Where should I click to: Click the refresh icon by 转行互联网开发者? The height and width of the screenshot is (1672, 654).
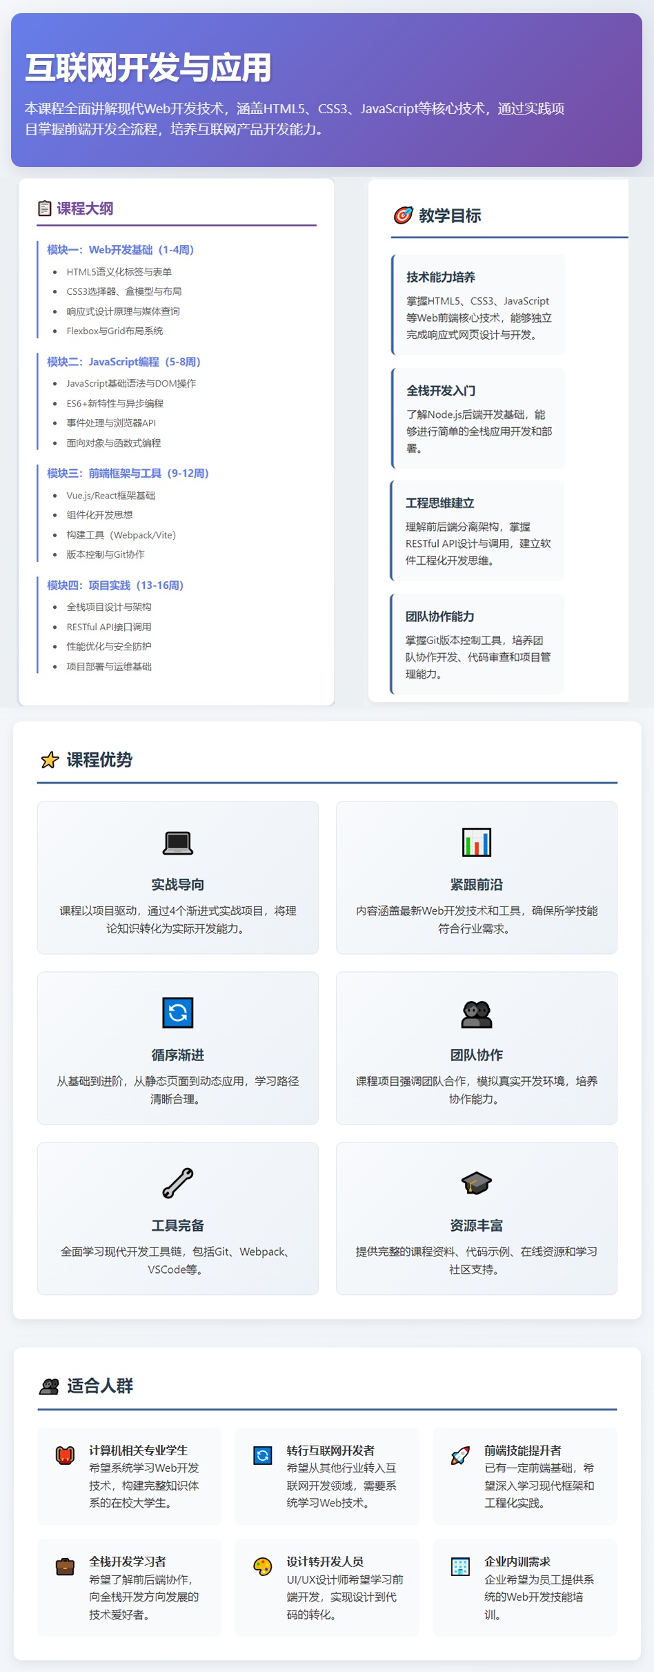263,1456
